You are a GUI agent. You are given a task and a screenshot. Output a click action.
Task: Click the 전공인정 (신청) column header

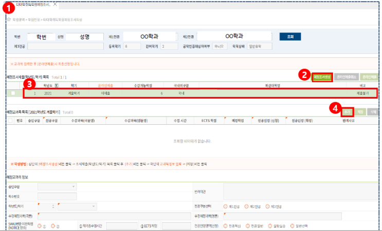point(268,121)
